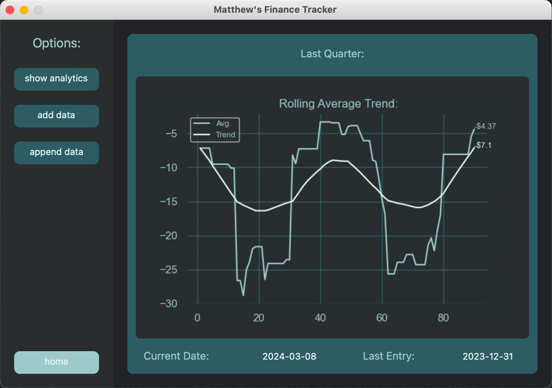
Task: Click the −5 y-axis tick label
Action: click(x=171, y=134)
